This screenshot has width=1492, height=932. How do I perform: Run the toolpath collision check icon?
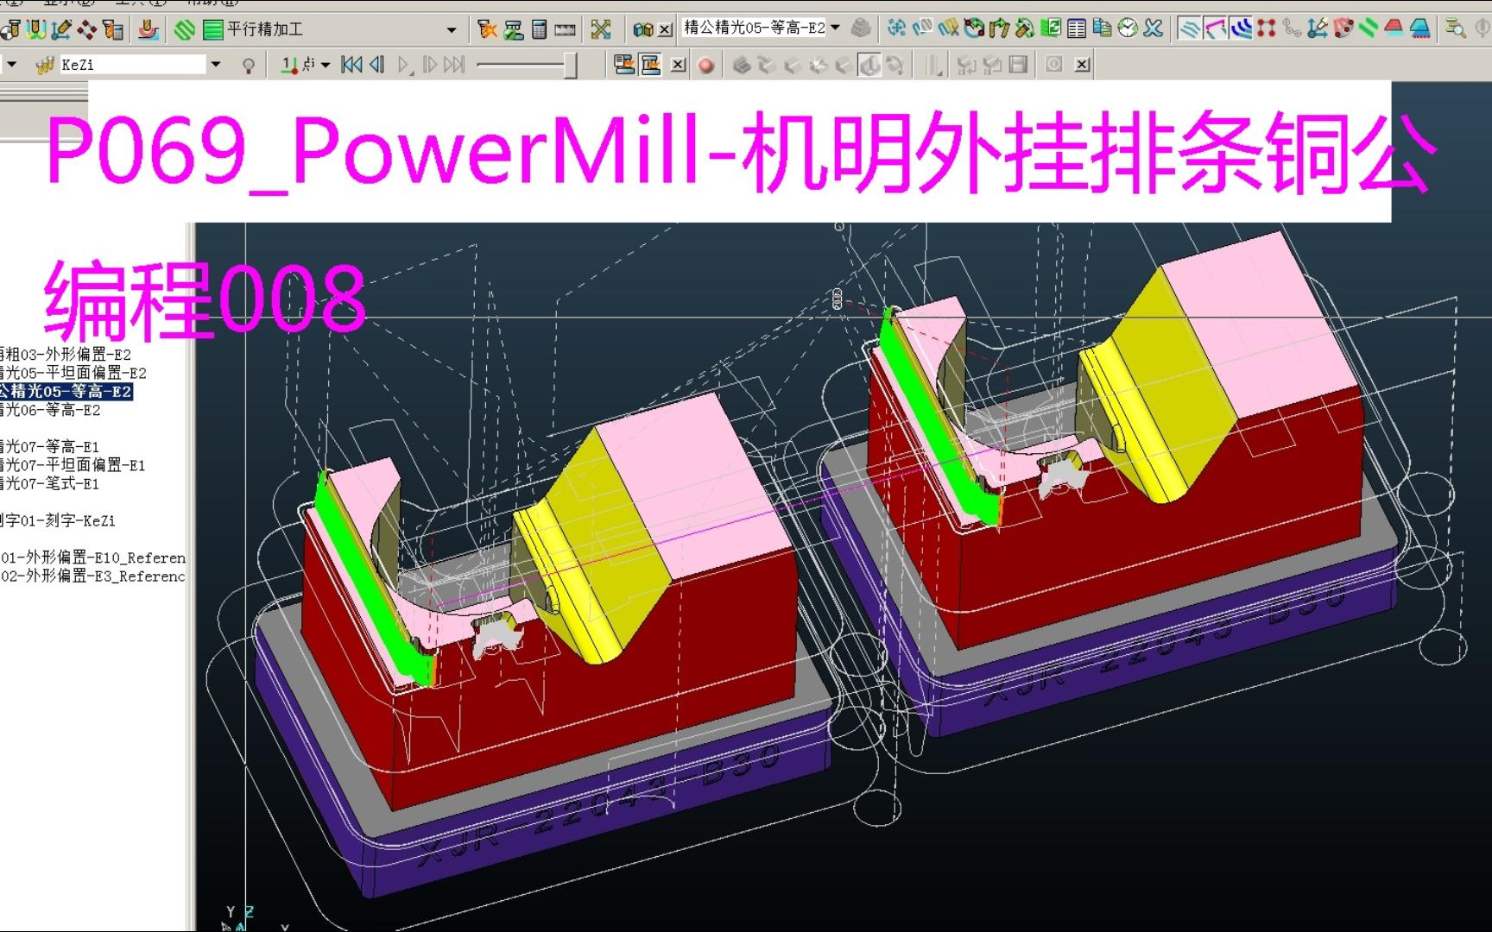(488, 28)
